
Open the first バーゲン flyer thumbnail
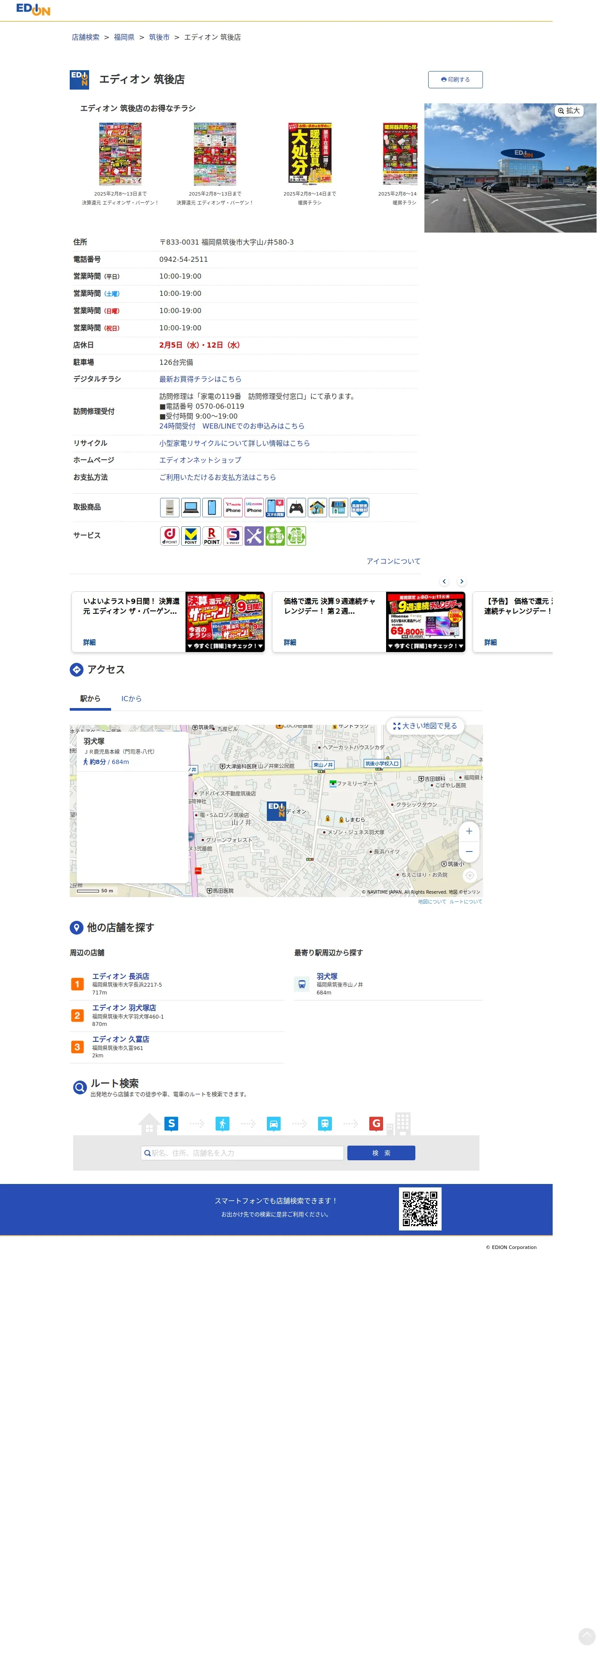(x=121, y=154)
